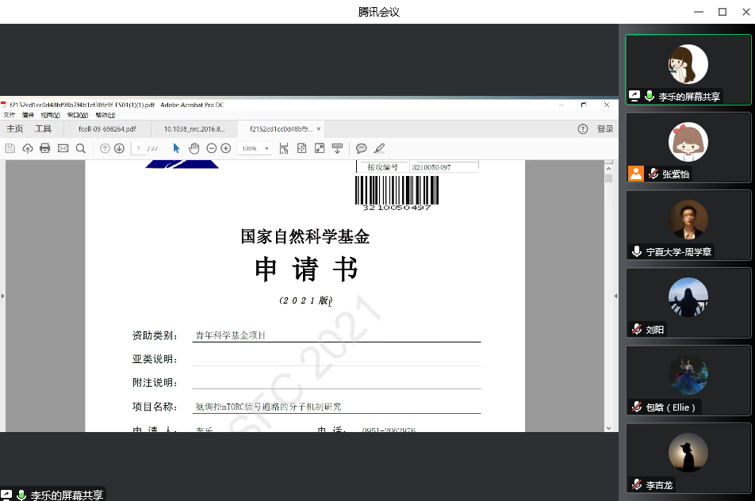Expand the left navigation pane arrow
This screenshot has width=755, height=501.
pos(2,296)
